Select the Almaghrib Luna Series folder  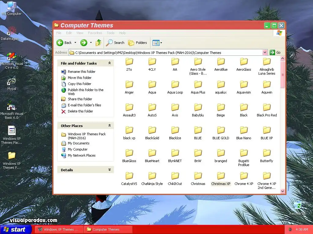267,66
